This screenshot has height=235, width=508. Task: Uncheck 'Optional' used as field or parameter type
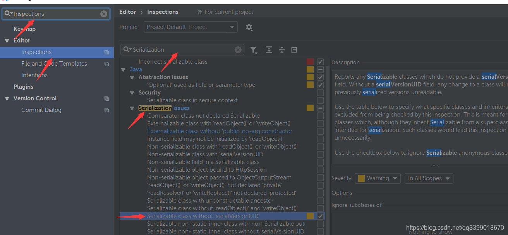(x=320, y=85)
